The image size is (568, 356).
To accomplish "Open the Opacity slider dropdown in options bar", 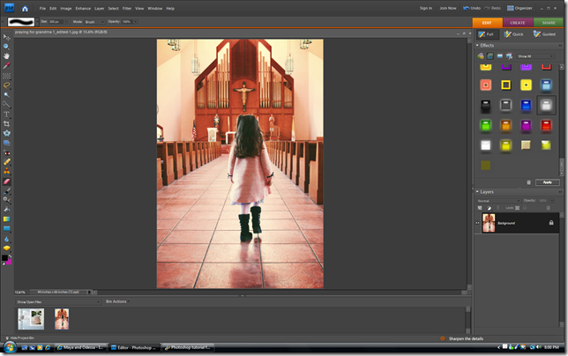I will point(135,22).
